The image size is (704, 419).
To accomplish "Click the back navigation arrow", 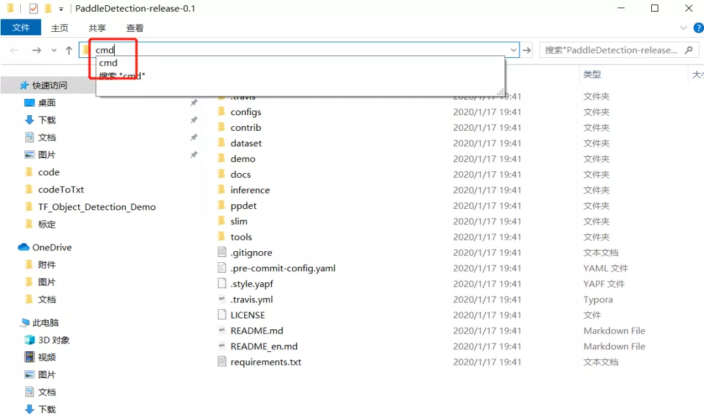I will click(14, 50).
